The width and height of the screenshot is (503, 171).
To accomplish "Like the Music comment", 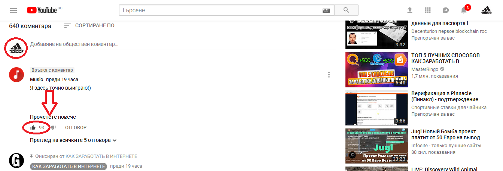I will coord(33,128).
